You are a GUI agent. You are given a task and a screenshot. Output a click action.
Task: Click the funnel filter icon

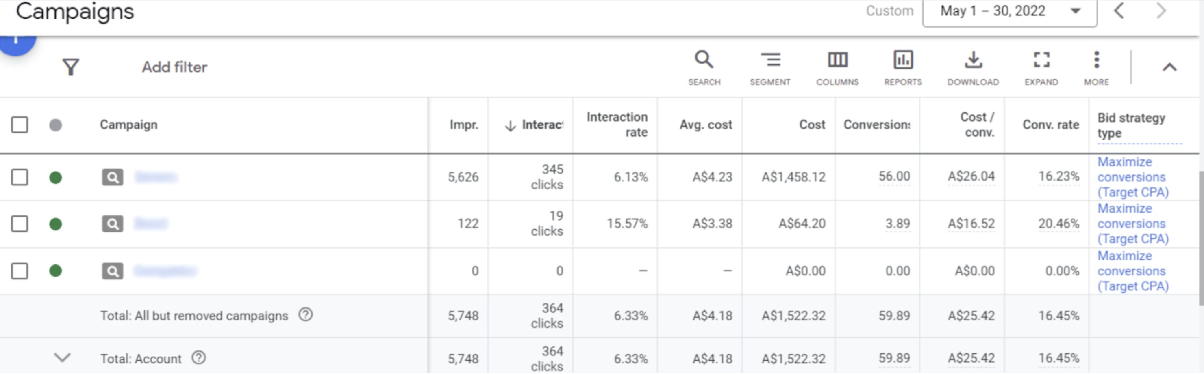click(x=71, y=67)
